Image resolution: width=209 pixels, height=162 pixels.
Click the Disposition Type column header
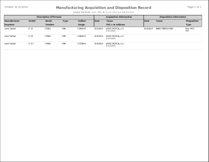192,23
